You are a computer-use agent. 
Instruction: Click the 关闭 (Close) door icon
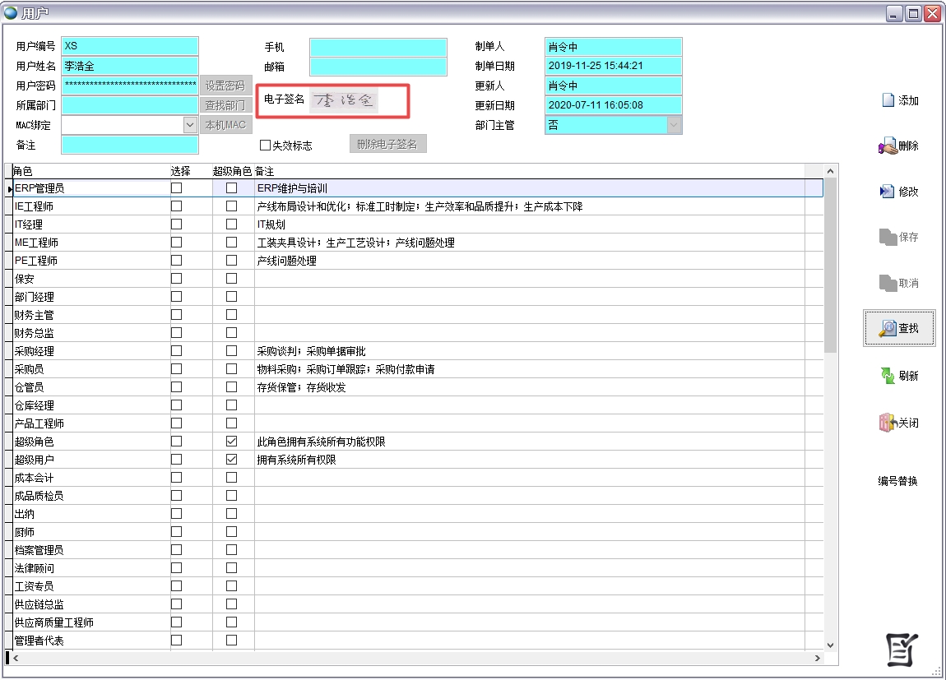(888, 423)
